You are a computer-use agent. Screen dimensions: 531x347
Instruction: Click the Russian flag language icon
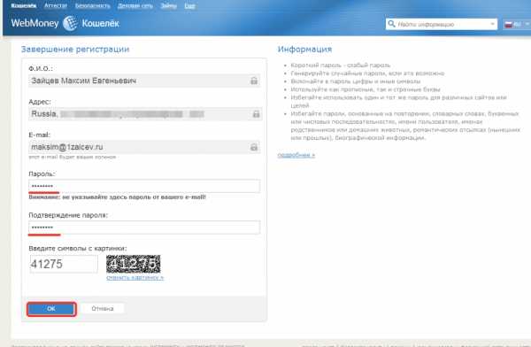[x=508, y=25]
